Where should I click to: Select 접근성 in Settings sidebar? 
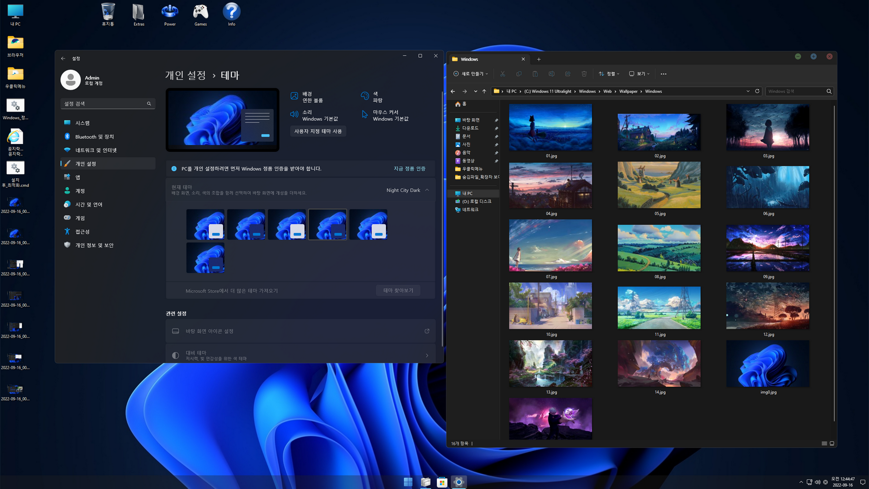coord(108,232)
